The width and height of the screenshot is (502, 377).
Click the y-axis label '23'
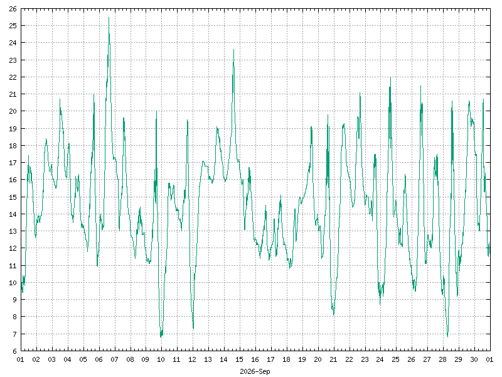point(13,60)
